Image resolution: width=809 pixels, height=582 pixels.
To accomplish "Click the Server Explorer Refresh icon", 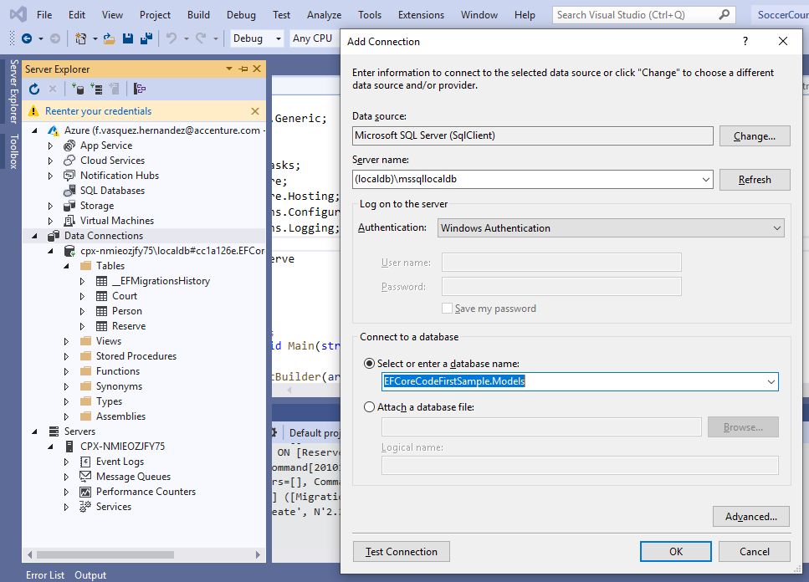I will pos(34,89).
